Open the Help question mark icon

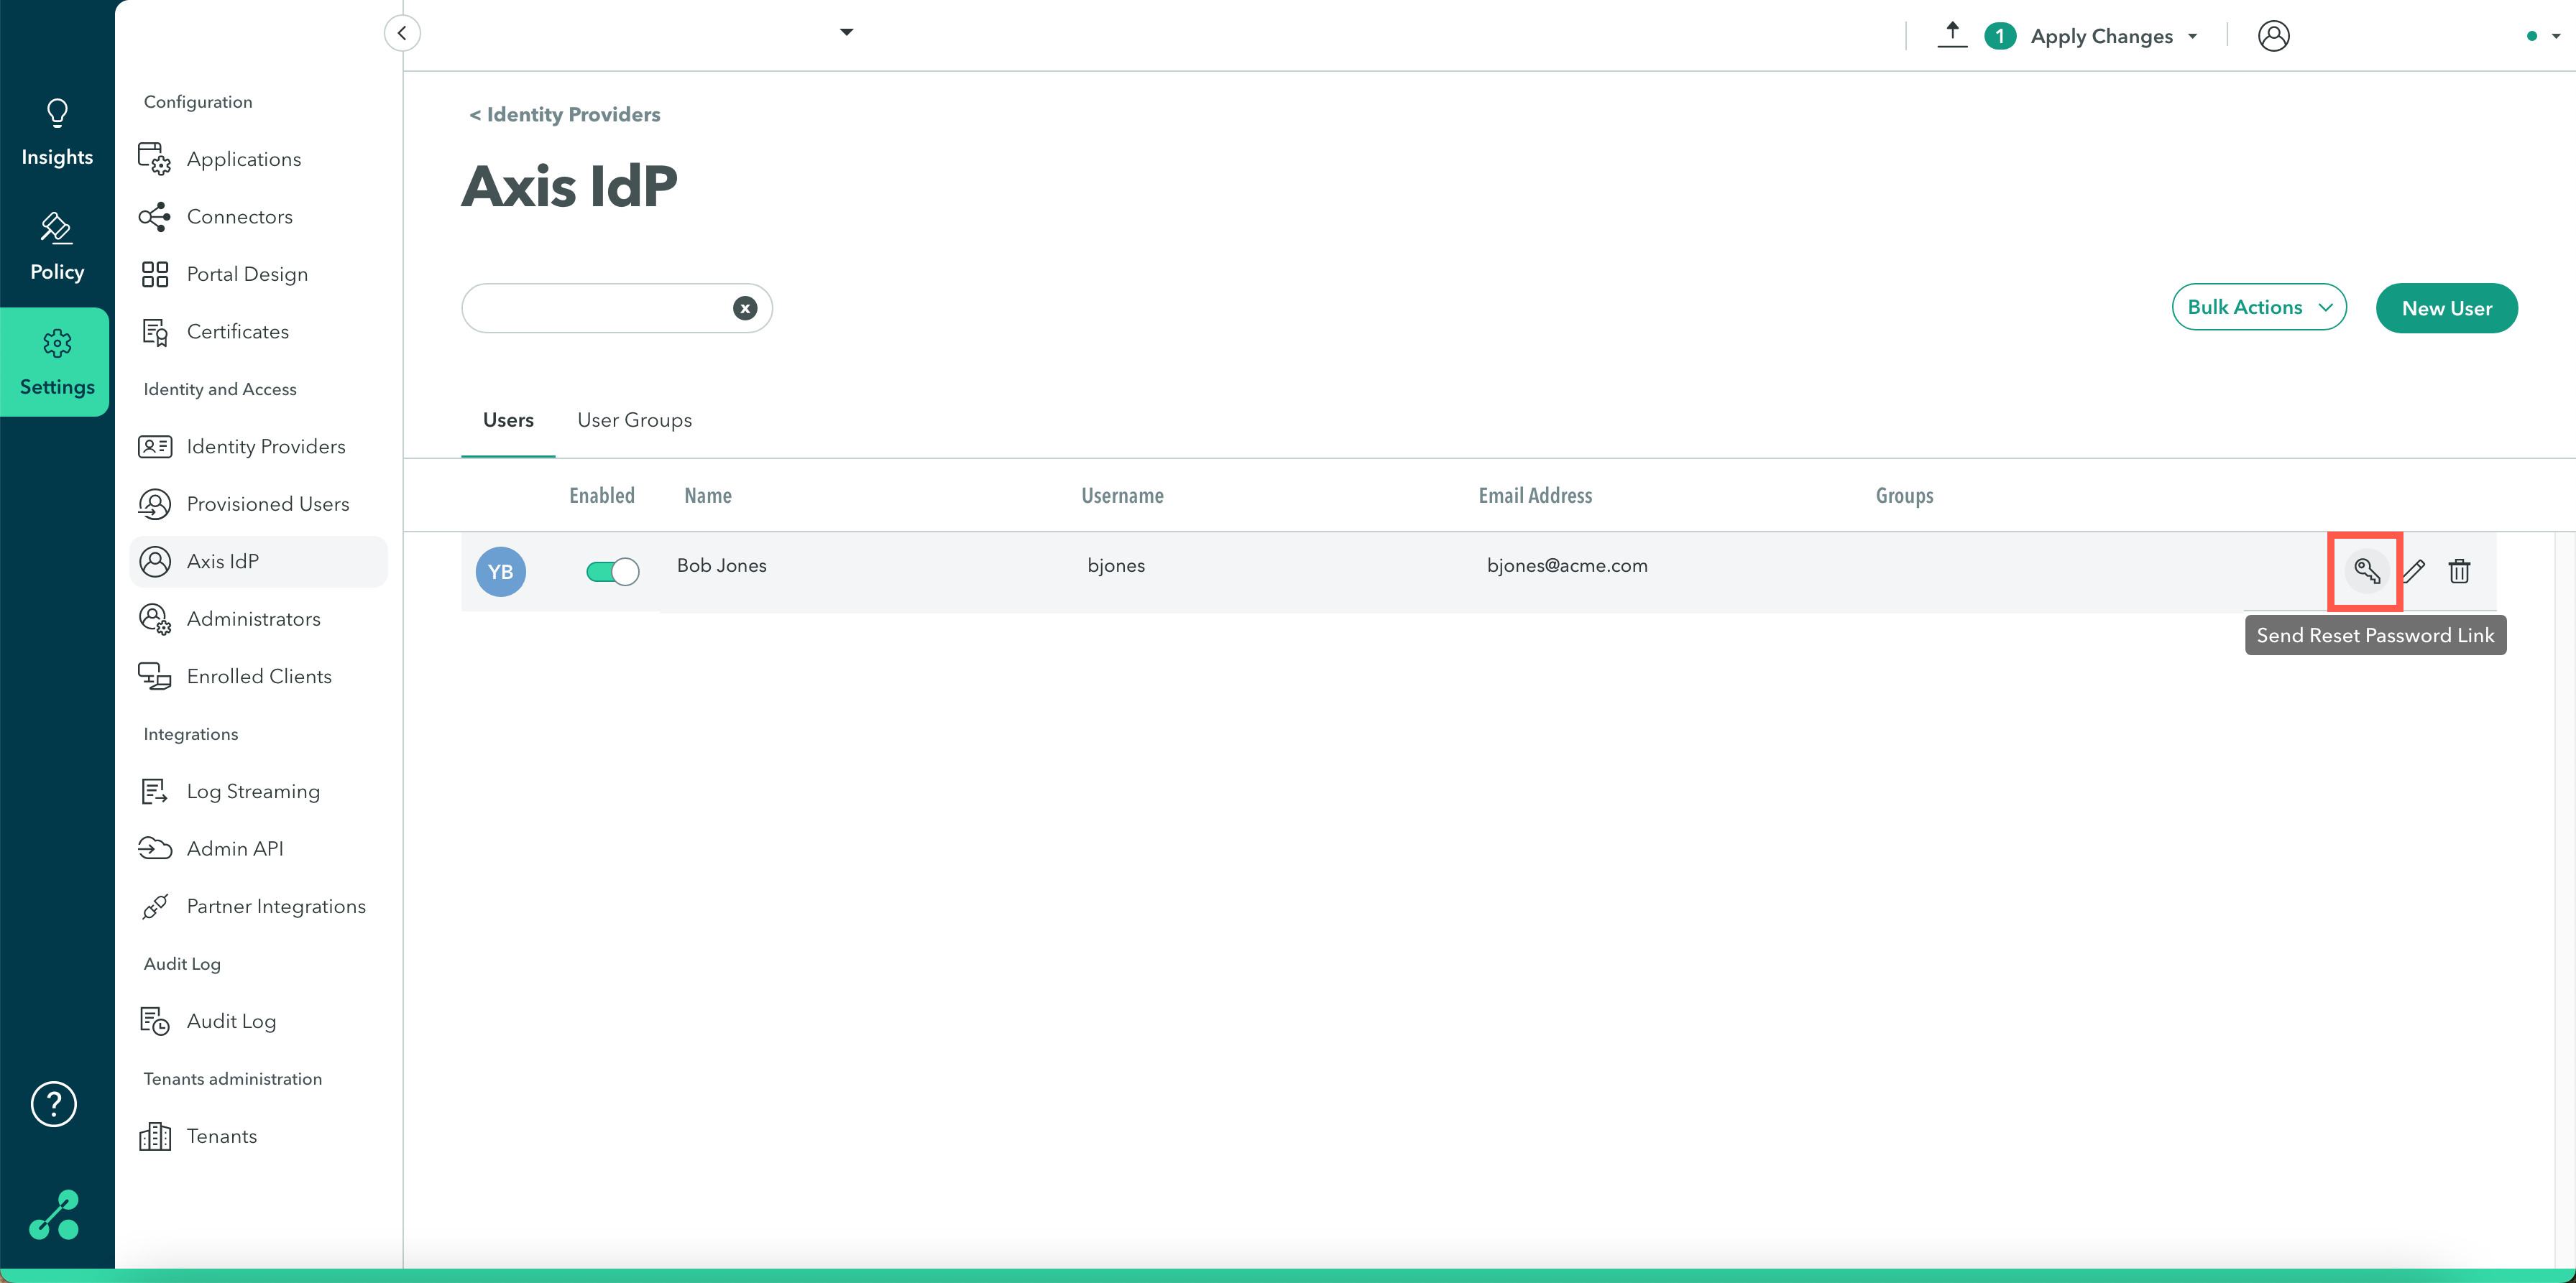(x=54, y=1103)
